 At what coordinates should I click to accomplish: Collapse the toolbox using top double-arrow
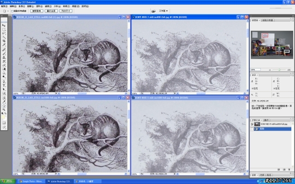[2, 16]
